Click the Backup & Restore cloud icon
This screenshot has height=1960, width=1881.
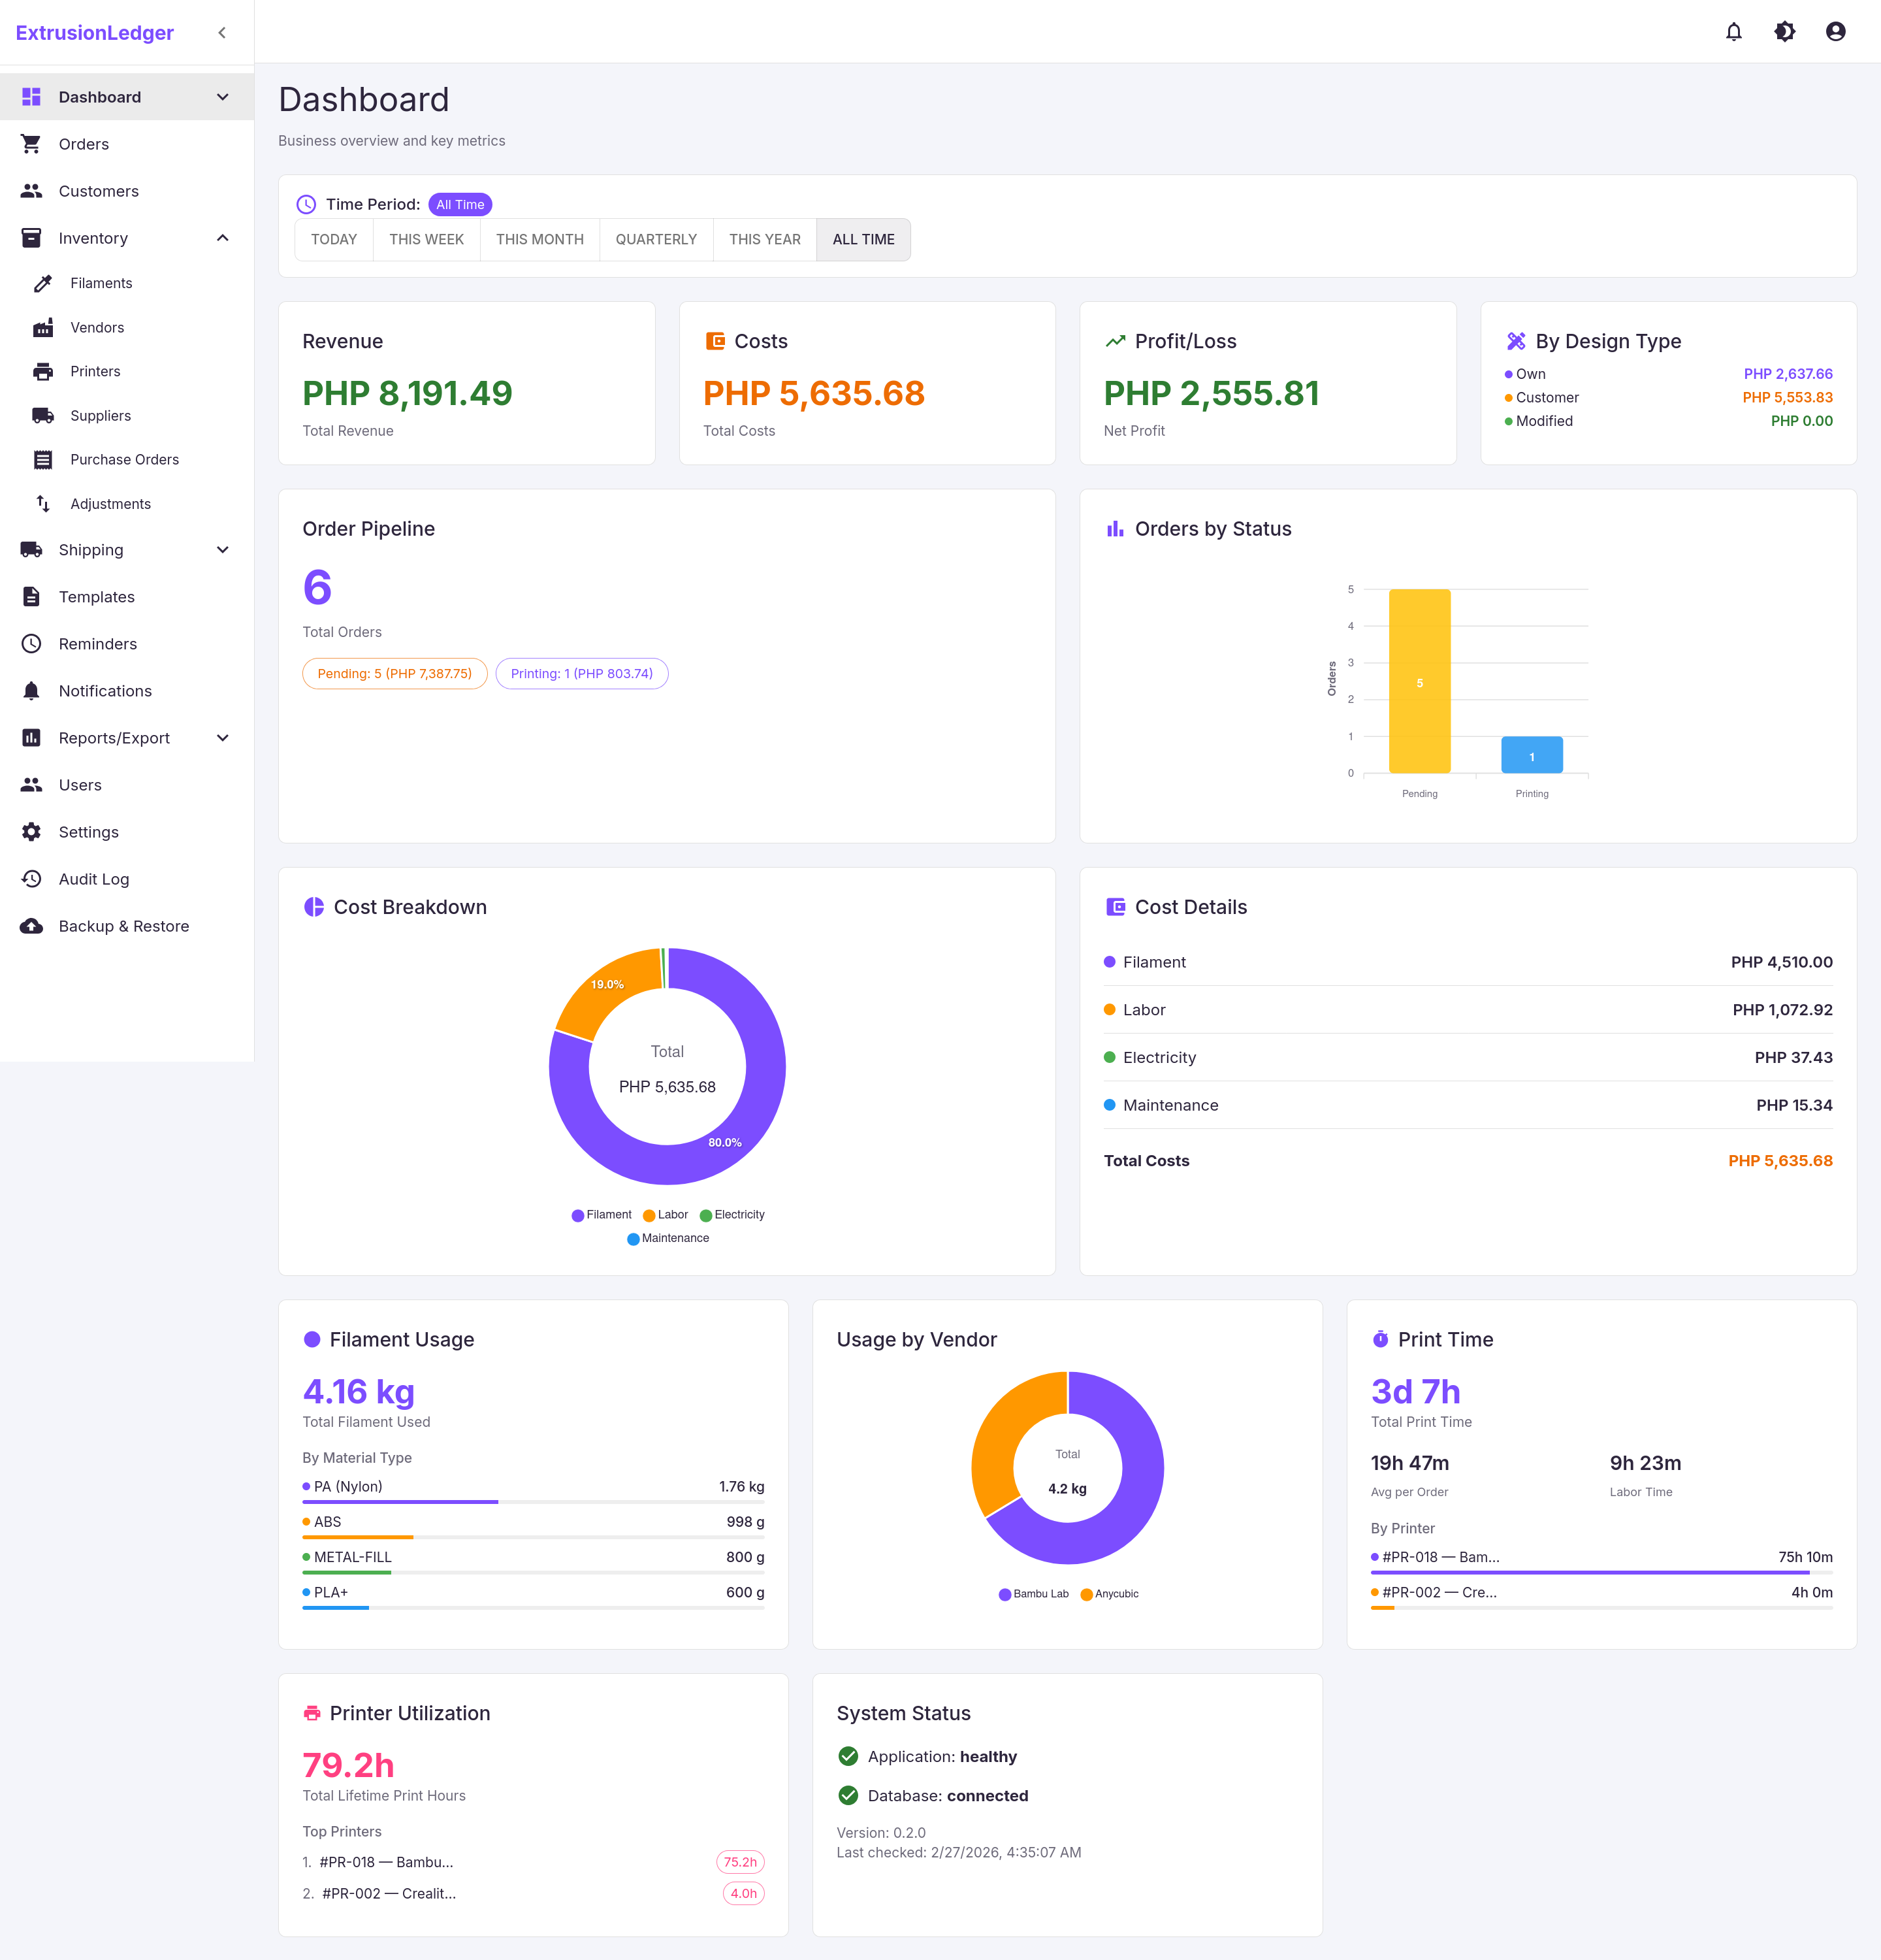(31, 926)
